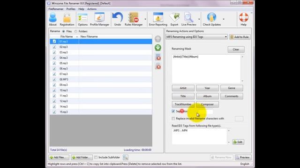Select file 05.mp3 in the list
The width and height of the screenshot is (300, 168).
(101, 63)
